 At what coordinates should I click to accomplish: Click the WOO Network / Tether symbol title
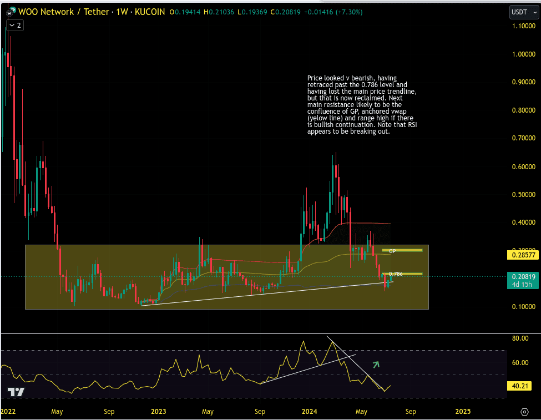click(x=64, y=12)
